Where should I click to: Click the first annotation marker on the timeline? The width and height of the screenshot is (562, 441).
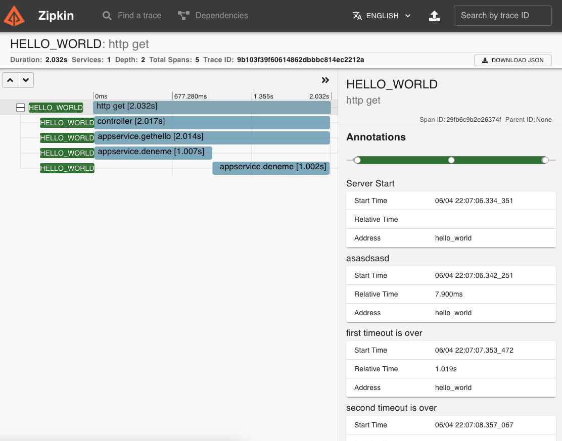click(x=357, y=160)
